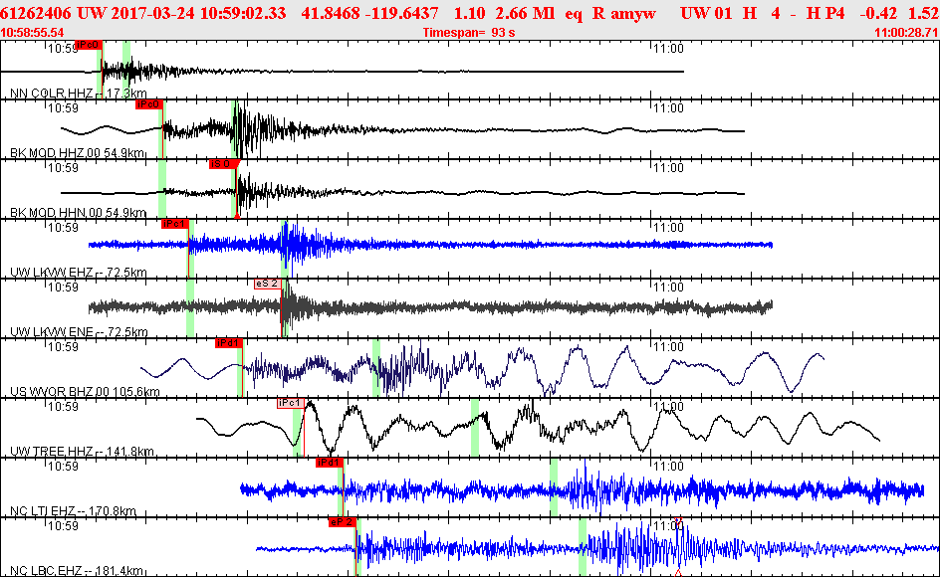The image size is (940, 577).
Task: Click the iPc0 pick flag on BK MOD HHZ
Action: [148, 104]
